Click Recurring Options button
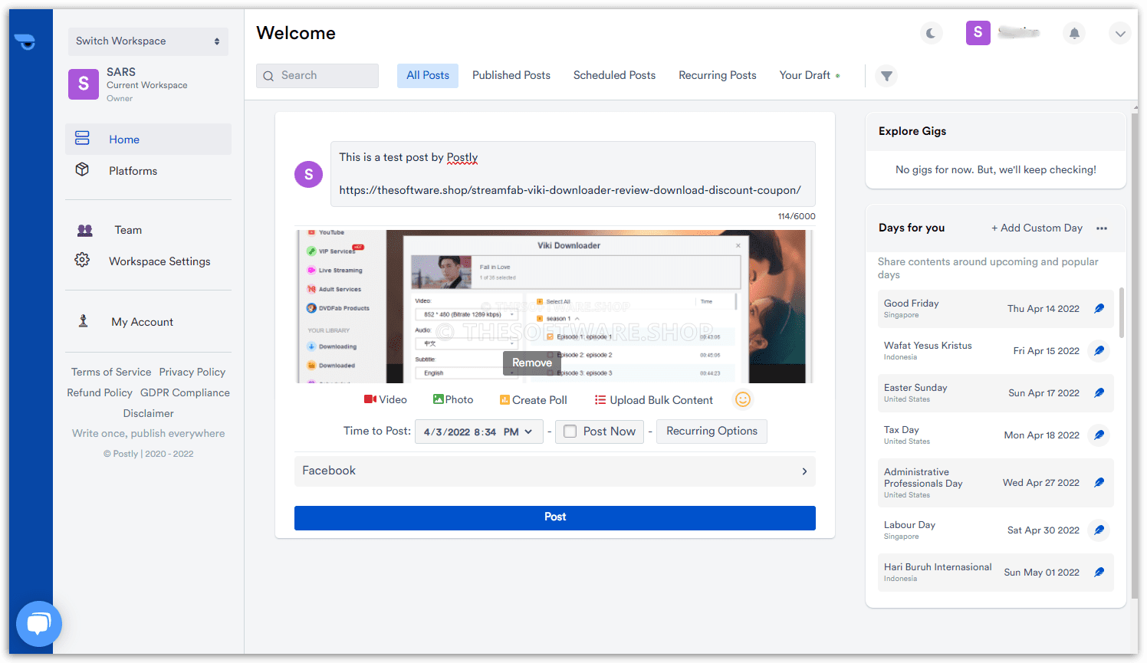The image size is (1147, 663). pyautogui.click(x=712, y=431)
